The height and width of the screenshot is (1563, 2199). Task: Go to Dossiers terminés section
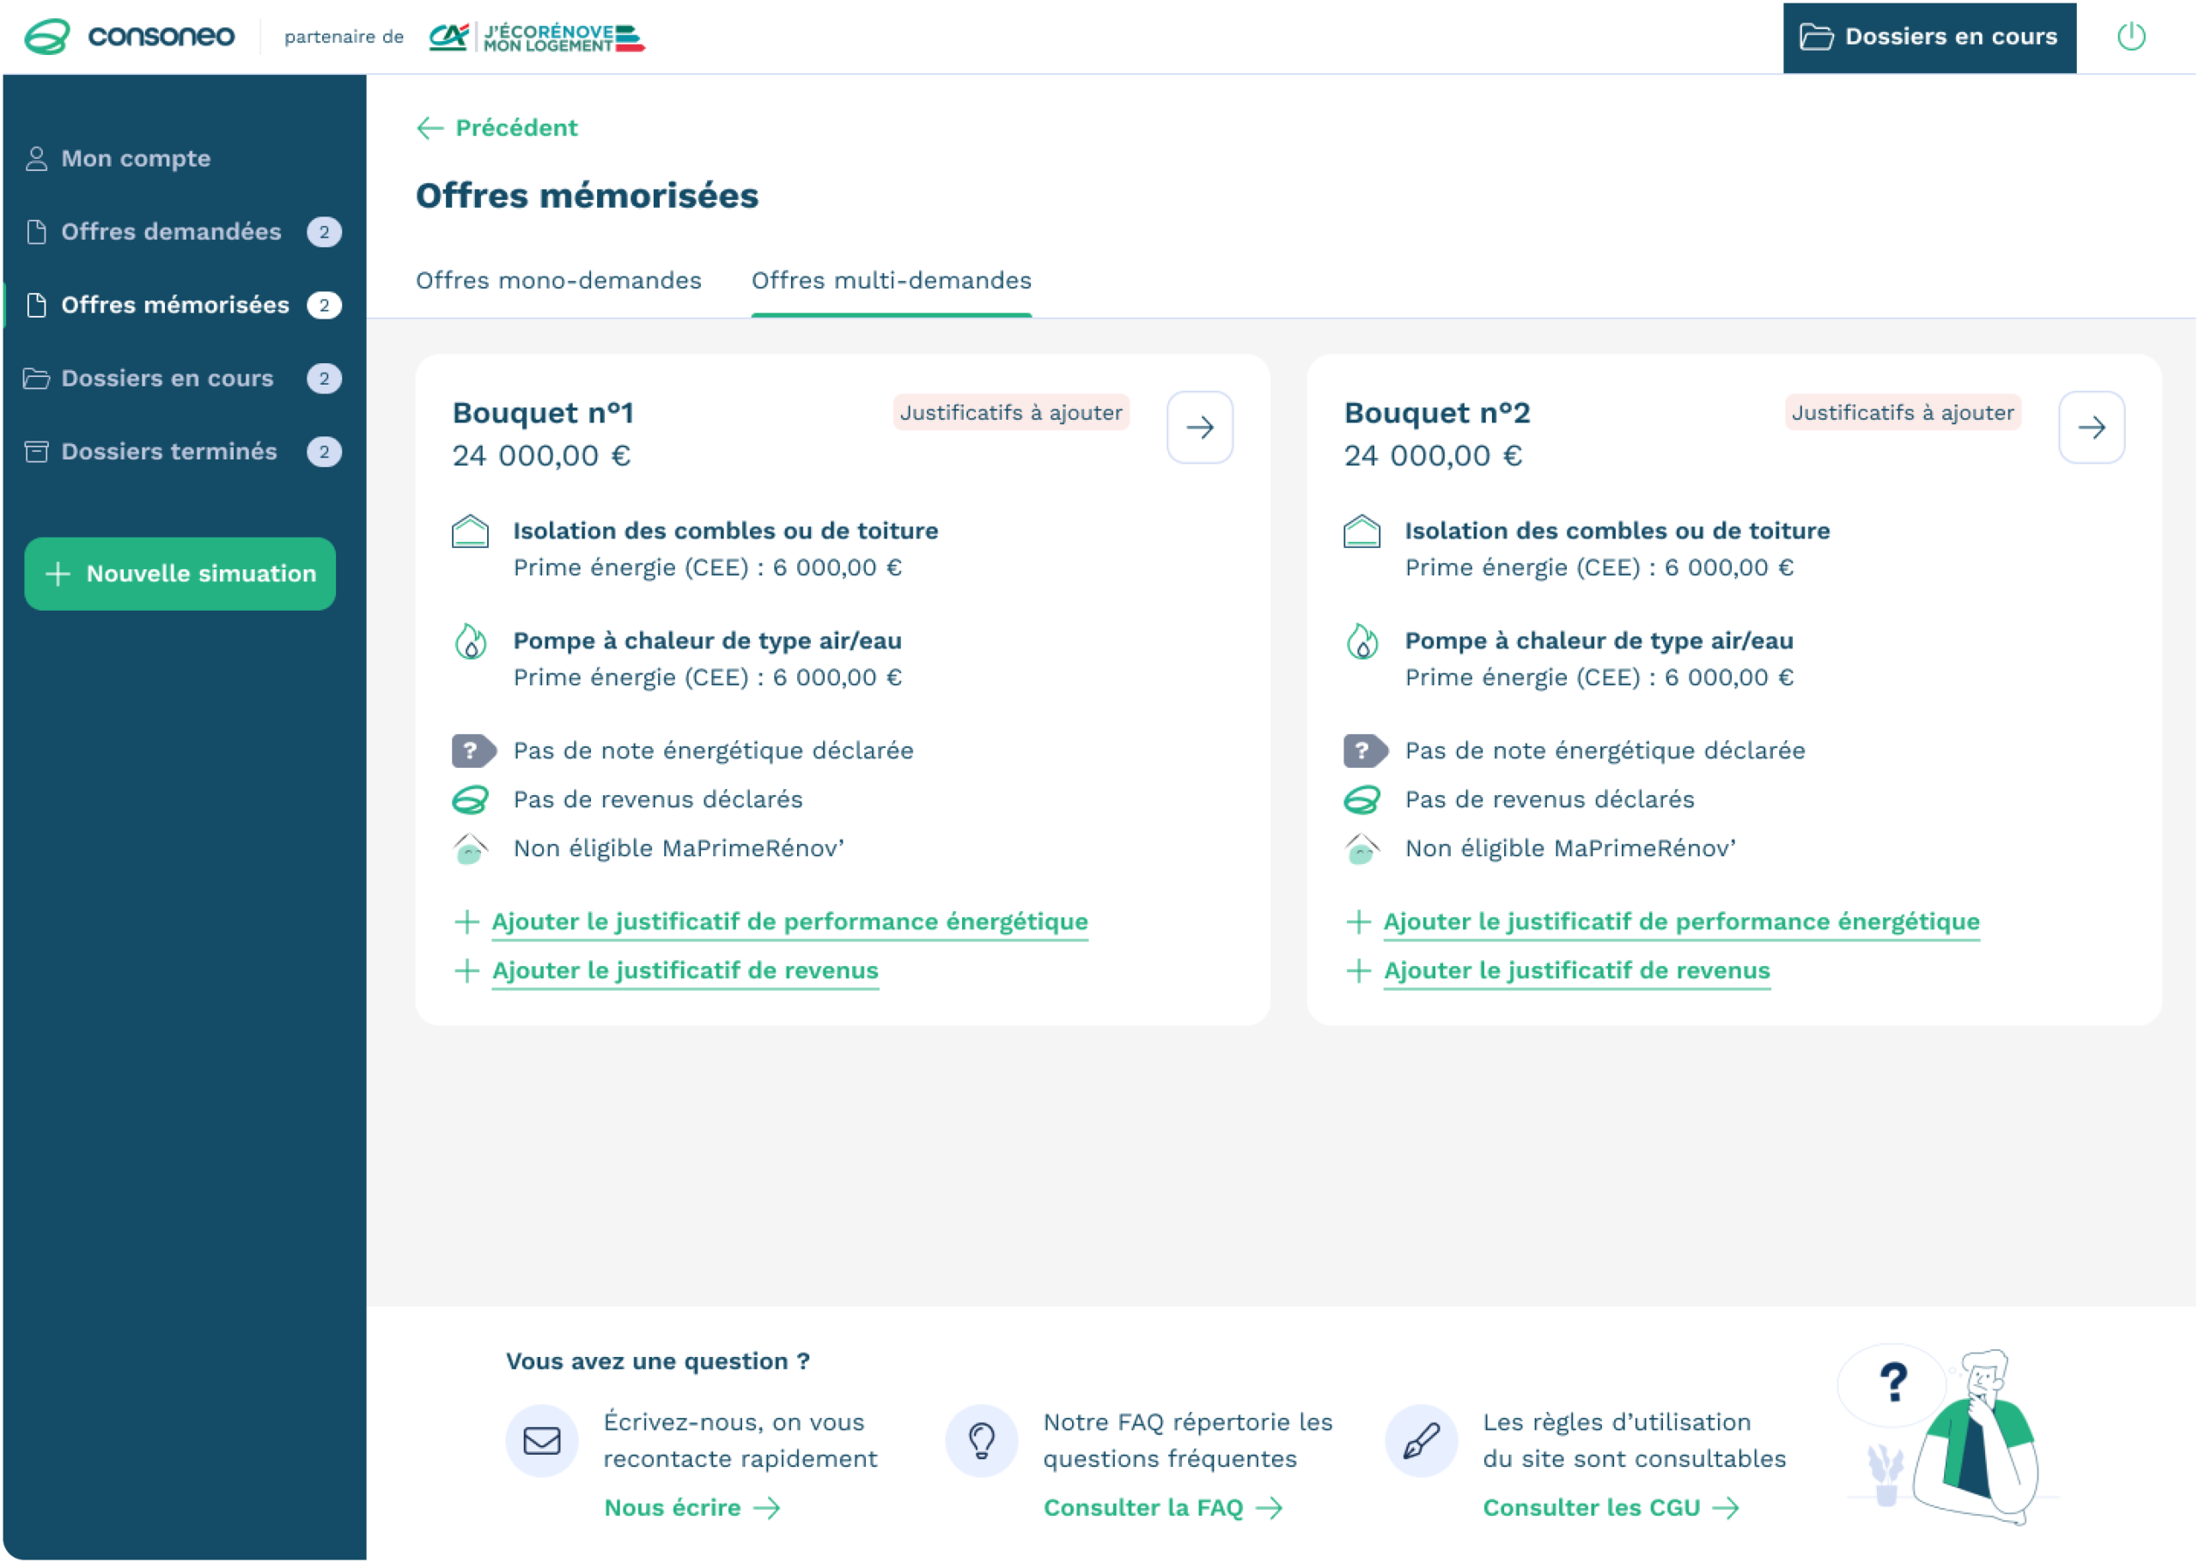pos(168,452)
